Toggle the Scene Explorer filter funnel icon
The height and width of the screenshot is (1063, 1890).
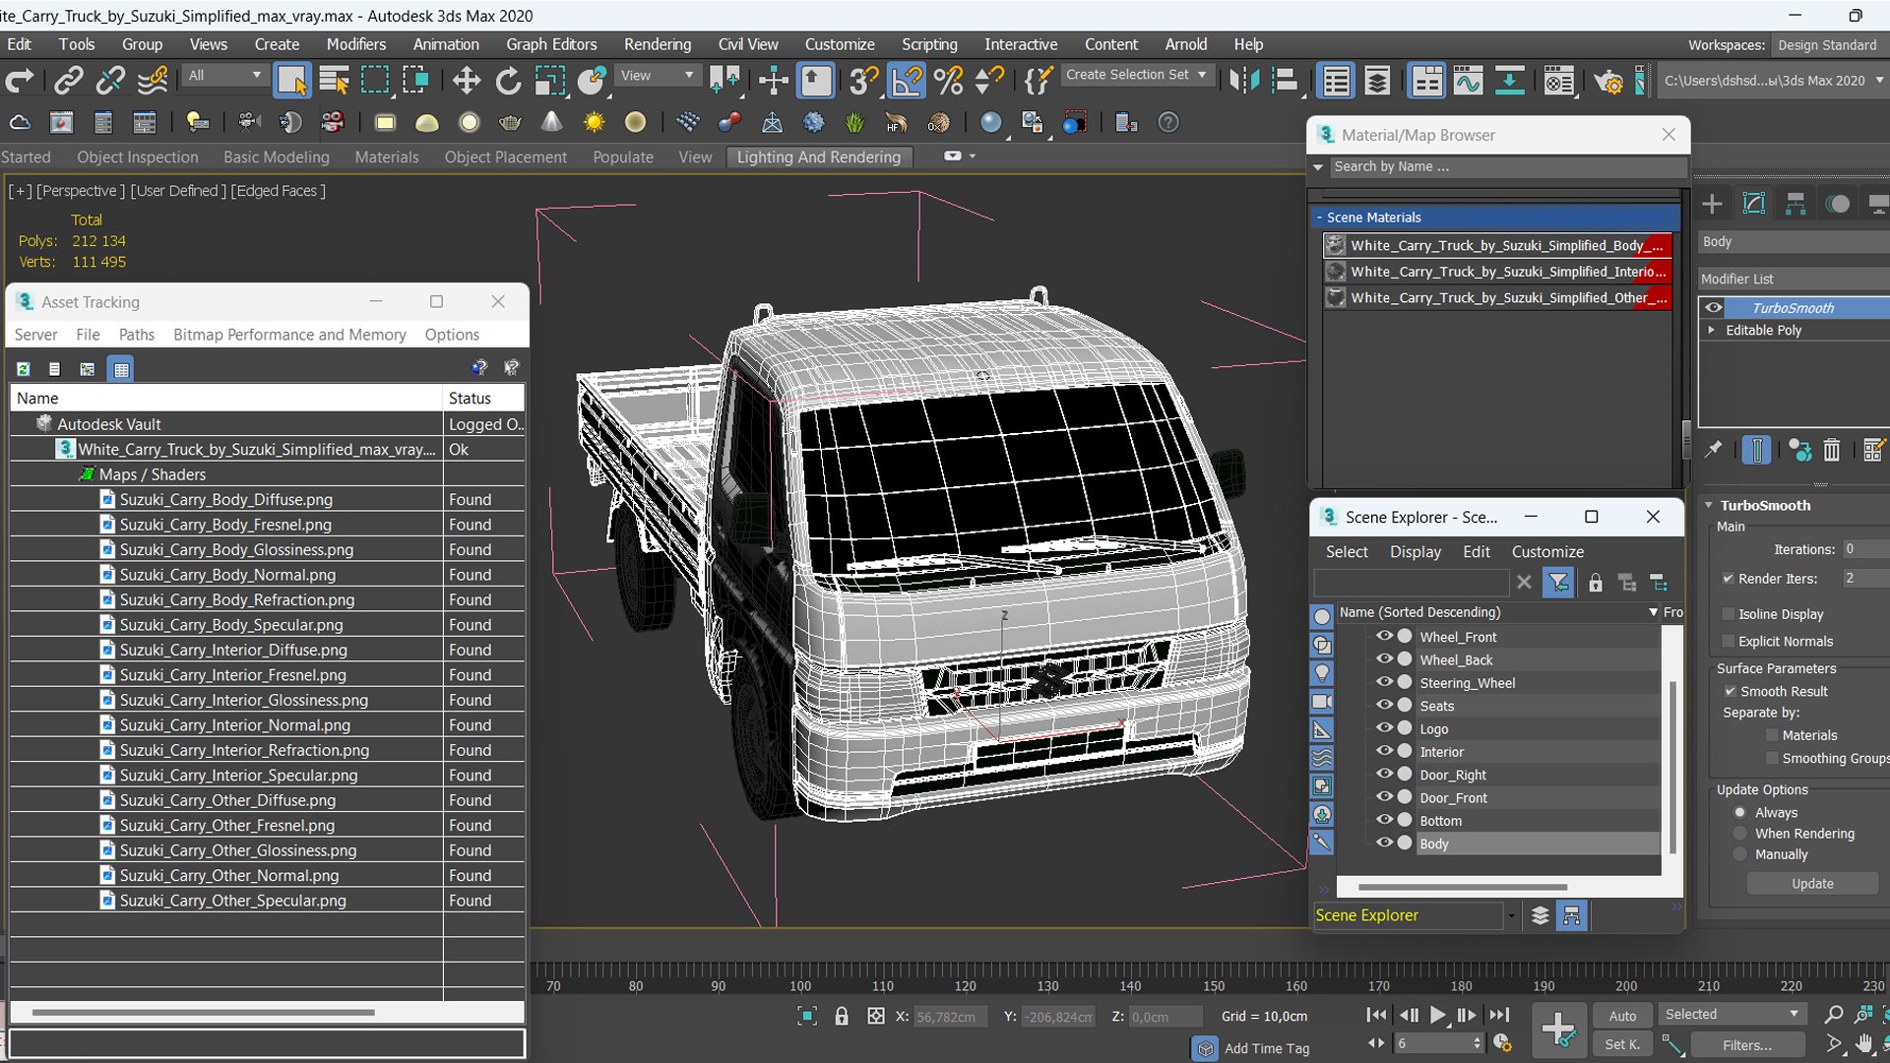pos(1558,583)
